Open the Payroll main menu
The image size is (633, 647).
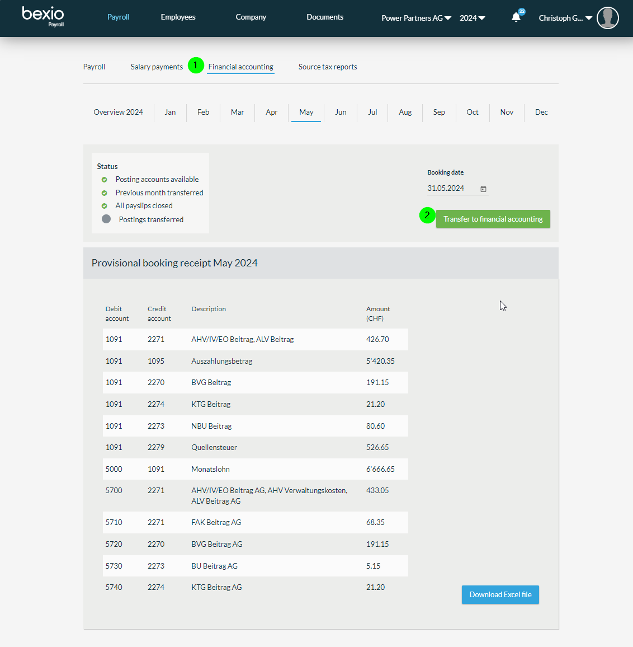point(119,17)
